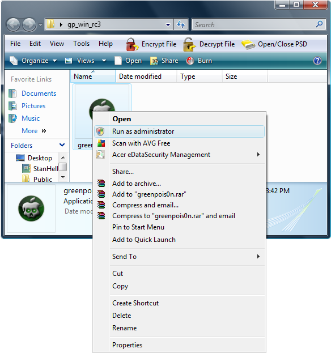Open the Edit menu

[35, 44]
